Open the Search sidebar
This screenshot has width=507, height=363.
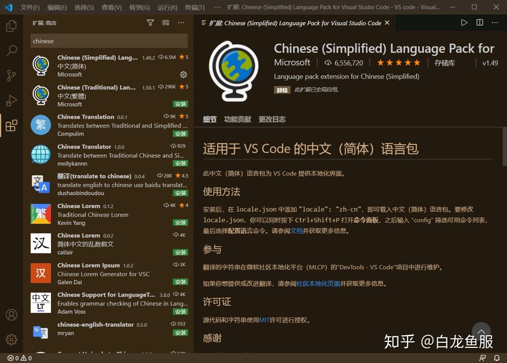(12, 50)
